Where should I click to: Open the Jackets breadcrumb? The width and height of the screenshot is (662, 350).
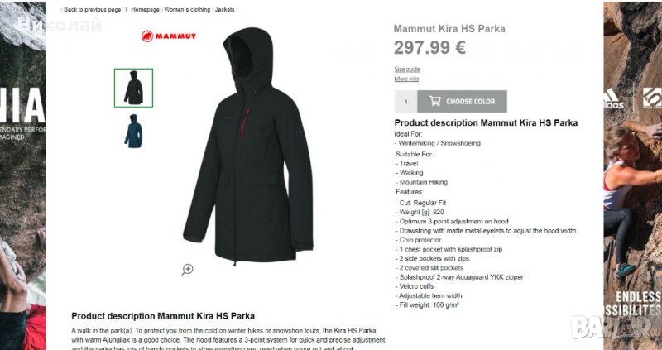coord(224,9)
